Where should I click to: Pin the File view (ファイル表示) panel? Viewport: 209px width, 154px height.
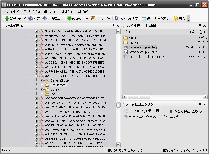[x=200, y=25]
